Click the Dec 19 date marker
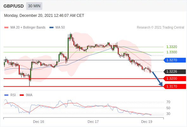Image resolution: width=187 pixels, height=127 pixels. 147,122
